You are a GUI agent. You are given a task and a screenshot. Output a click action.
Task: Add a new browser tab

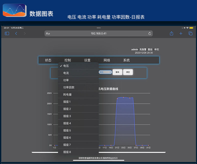tap(181, 33)
